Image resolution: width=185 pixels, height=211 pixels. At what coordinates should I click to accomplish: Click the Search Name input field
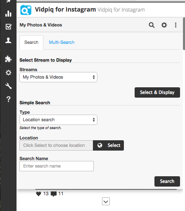(x=57, y=166)
